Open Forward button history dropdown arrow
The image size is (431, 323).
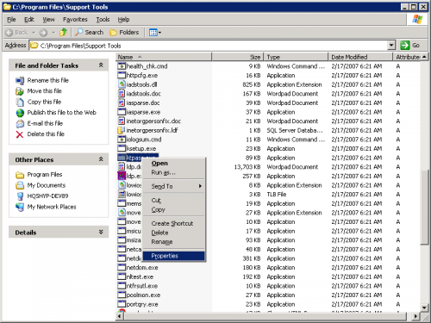point(53,33)
